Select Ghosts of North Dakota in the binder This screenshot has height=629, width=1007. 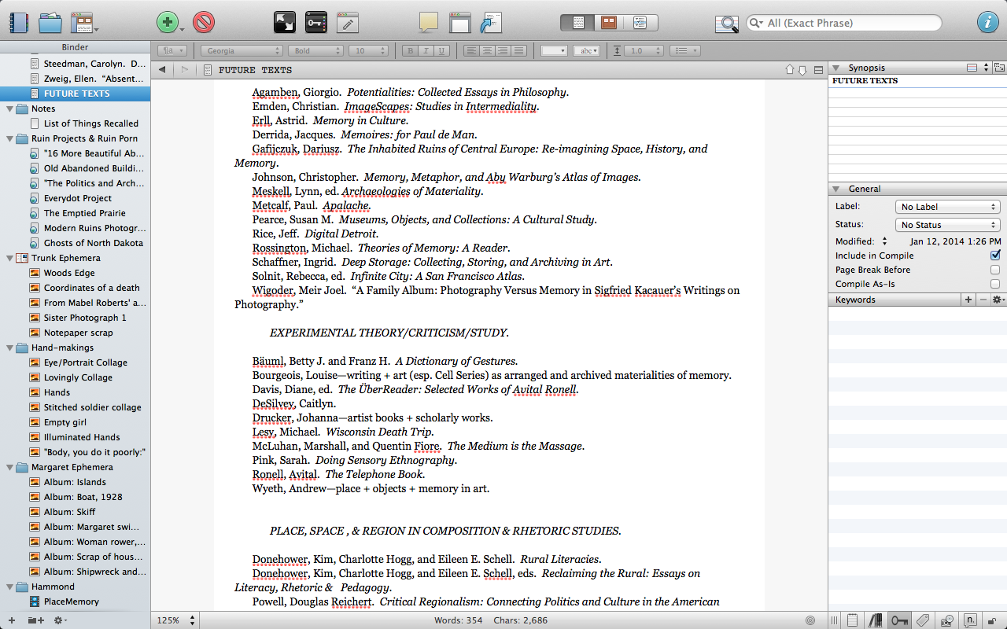[93, 243]
